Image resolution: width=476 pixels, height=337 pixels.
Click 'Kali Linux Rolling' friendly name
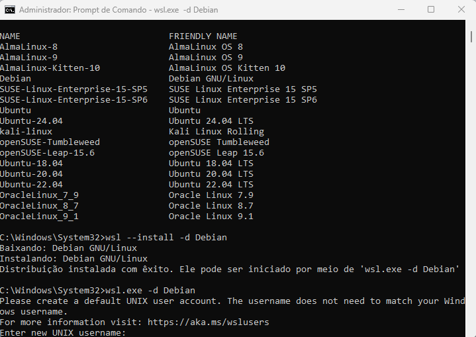pyautogui.click(x=216, y=132)
